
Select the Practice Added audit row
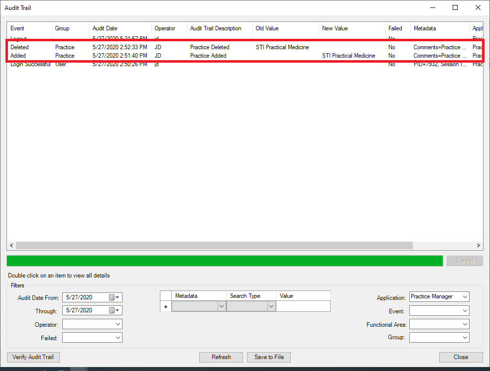pos(208,56)
